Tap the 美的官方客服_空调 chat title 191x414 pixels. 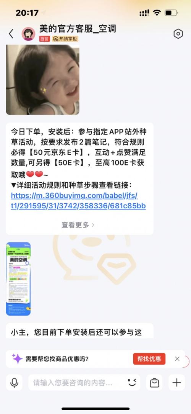pos(78,28)
